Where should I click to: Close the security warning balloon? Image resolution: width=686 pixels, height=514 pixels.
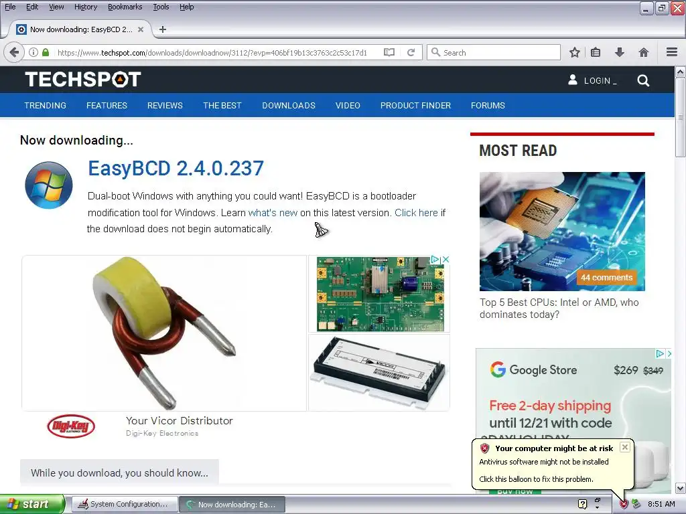point(625,447)
